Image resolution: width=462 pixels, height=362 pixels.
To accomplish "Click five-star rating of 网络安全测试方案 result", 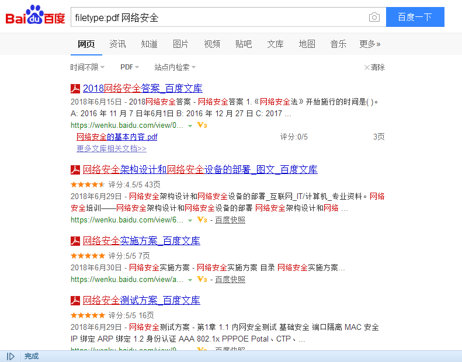I will [x=88, y=315].
